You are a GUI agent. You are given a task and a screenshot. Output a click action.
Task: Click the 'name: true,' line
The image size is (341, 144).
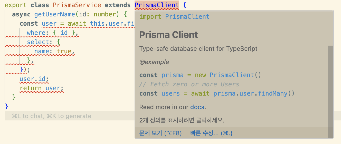click(54, 51)
